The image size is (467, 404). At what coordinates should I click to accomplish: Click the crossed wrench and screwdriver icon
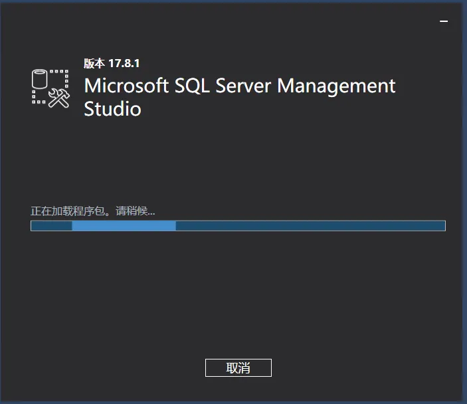point(60,98)
